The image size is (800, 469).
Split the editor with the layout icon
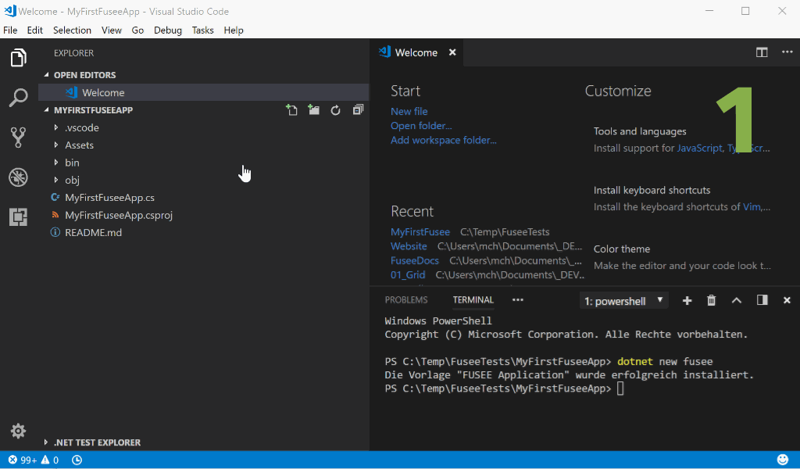[x=762, y=52]
